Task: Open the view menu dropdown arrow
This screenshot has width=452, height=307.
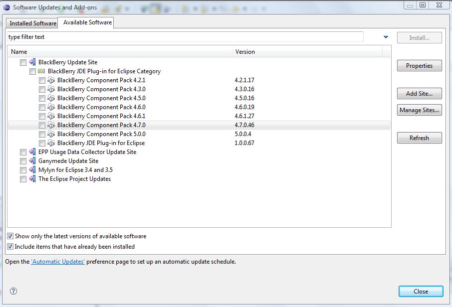Action: point(386,37)
